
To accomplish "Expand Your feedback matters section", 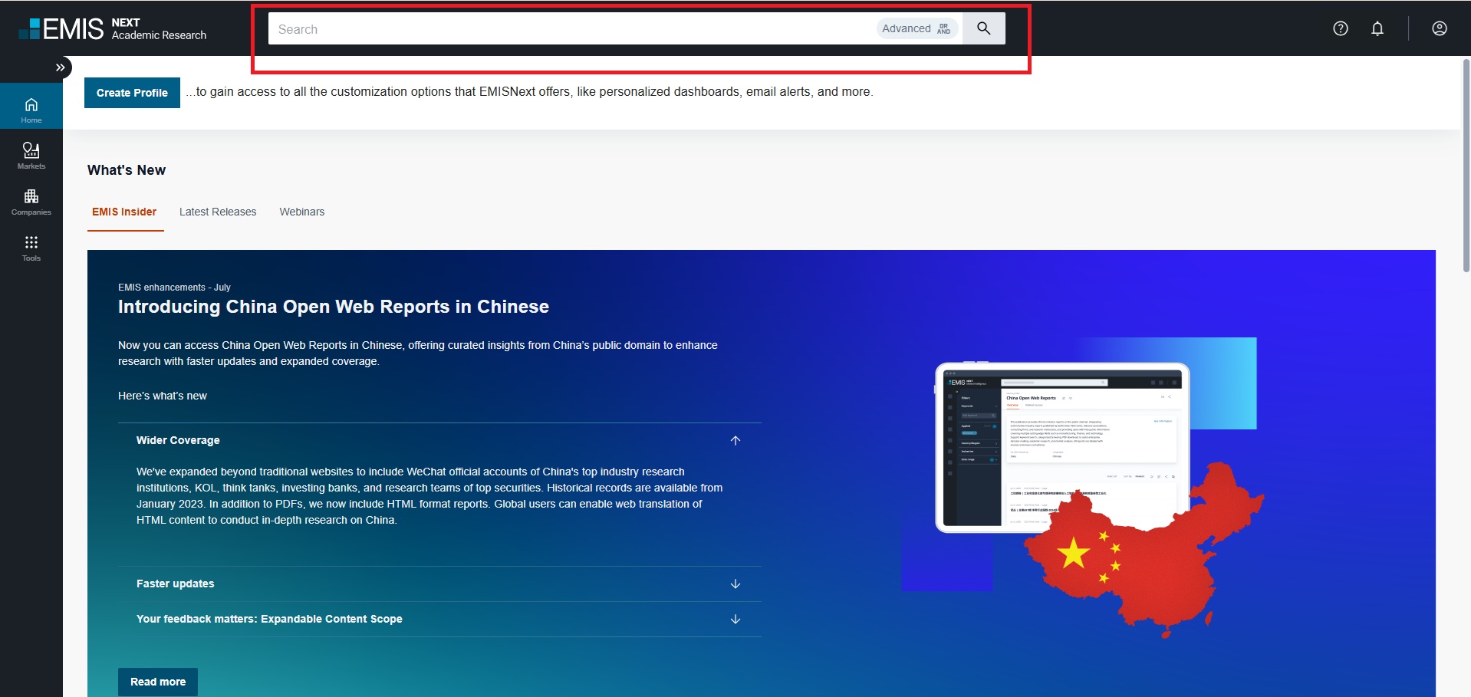I will (x=735, y=619).
